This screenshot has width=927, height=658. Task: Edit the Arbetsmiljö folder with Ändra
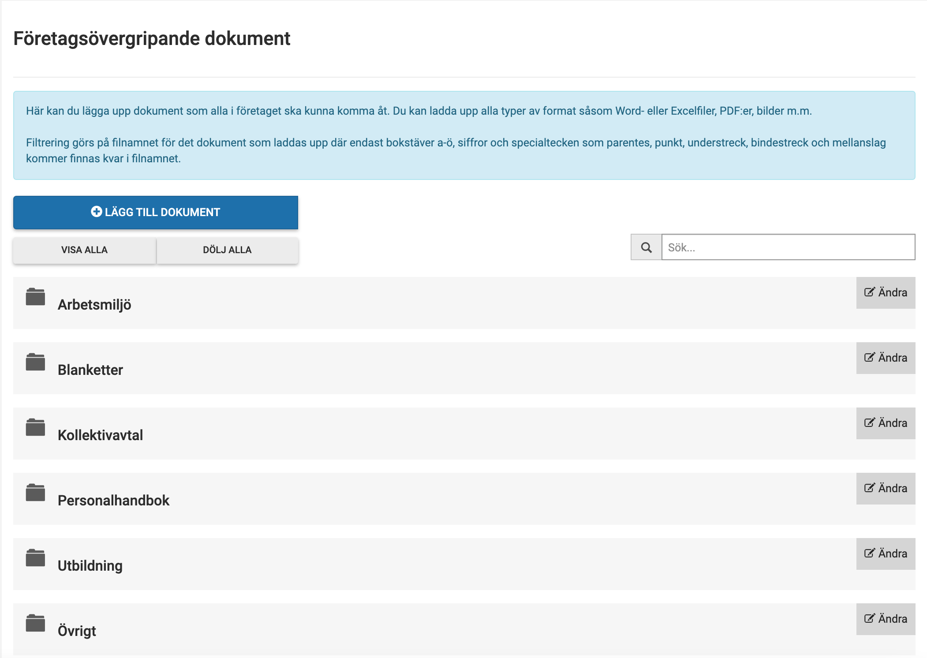[x=886, y=293]
